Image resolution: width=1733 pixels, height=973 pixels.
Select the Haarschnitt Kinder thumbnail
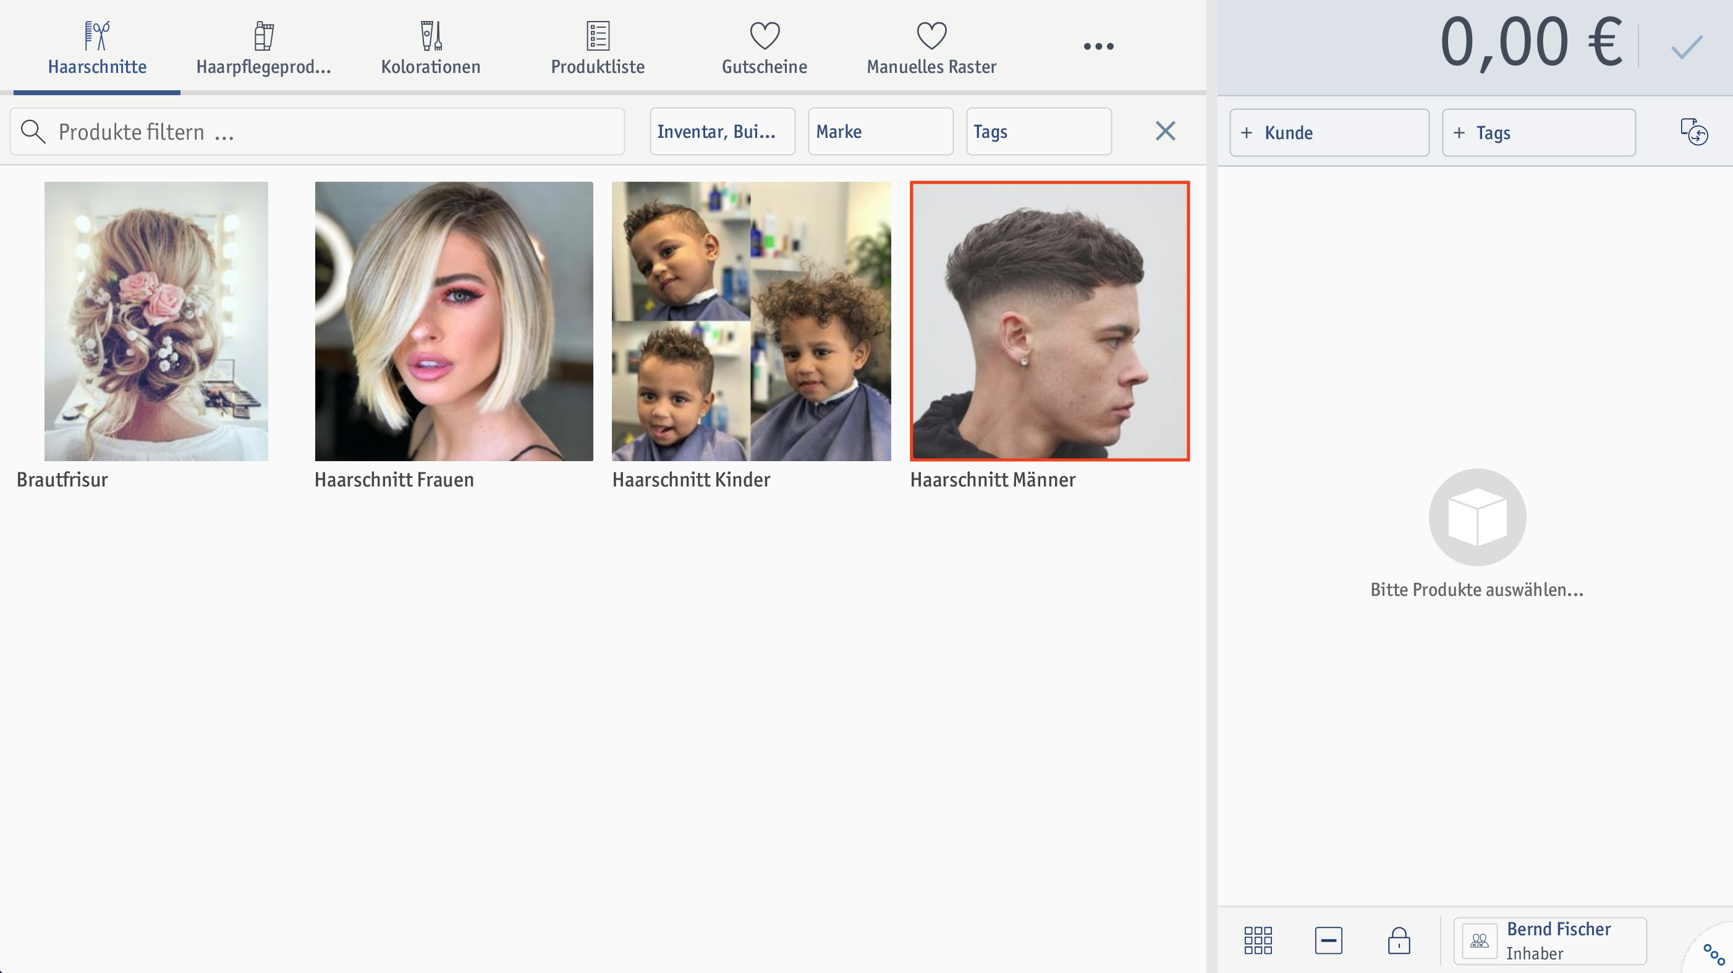[752, 321]
